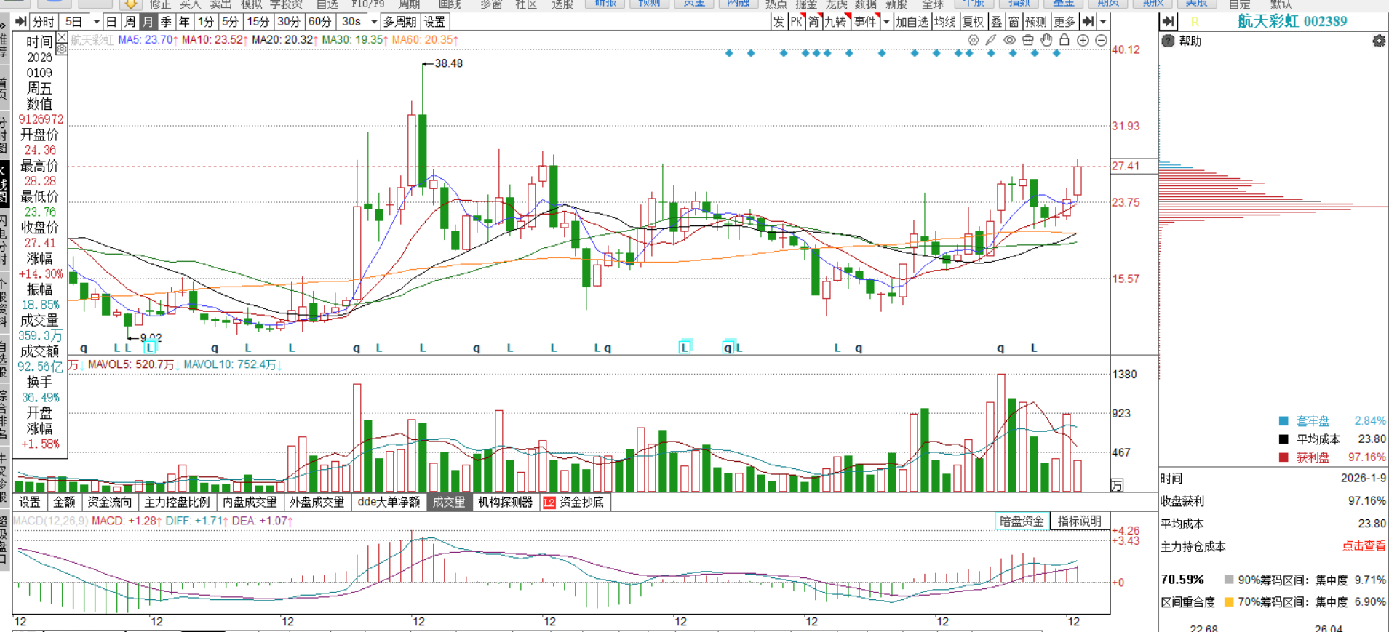Toggle the chart lock icon
The height and width of the screenshot is (632, 1389).
pos(1064,41)
